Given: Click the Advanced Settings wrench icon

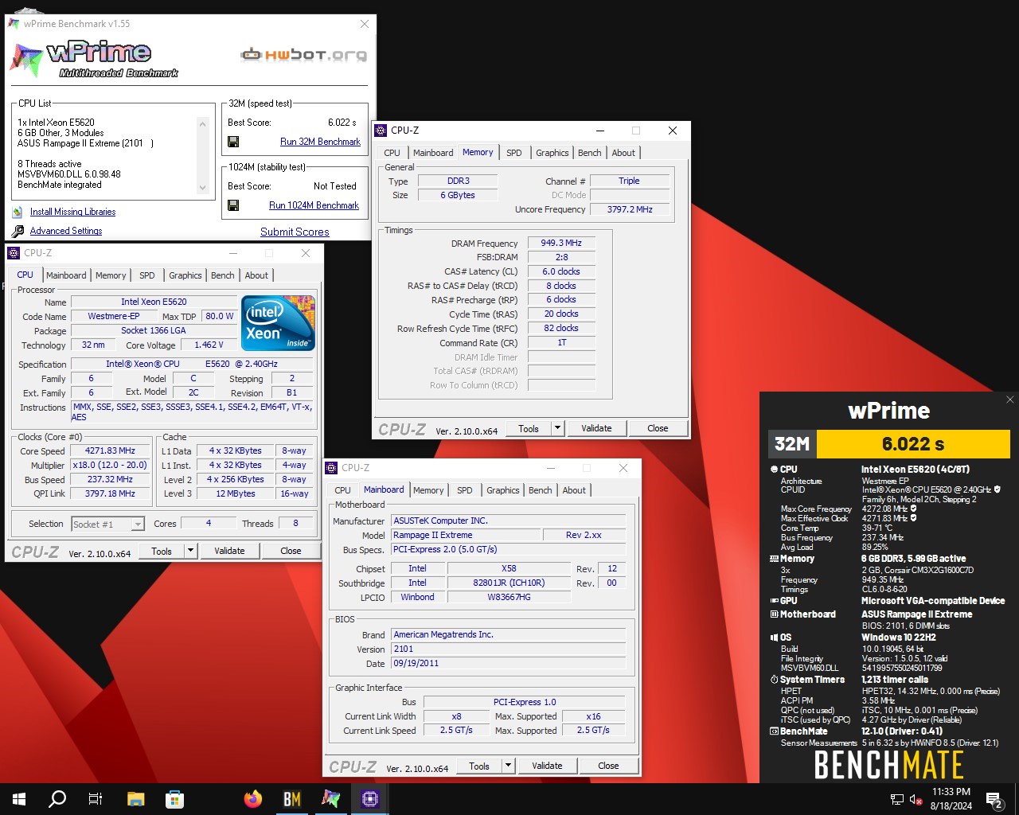Looking at the screenshot, I should (18, 231).
